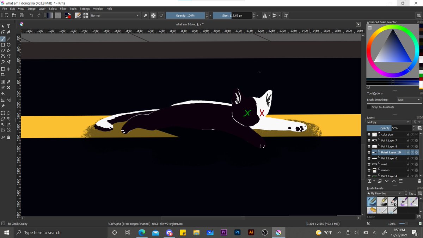
Task: Enable Snap to Assistants checkbox
Action: [369, 107]
